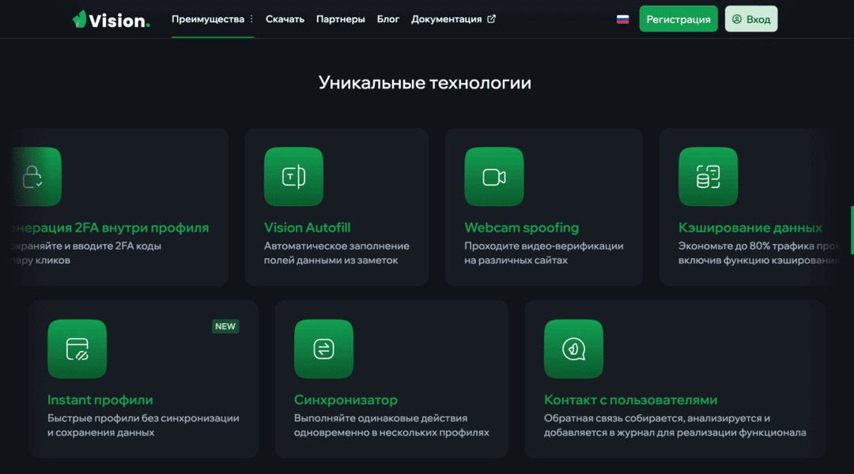The image size is (854, 474).
Task: Open the Блог link
Action: coord(387,19)
